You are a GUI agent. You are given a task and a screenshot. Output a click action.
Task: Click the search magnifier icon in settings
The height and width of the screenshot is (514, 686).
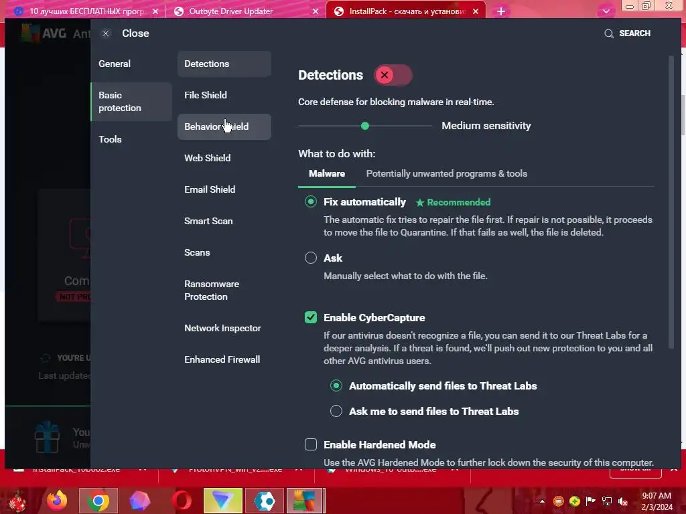(608, 33)
